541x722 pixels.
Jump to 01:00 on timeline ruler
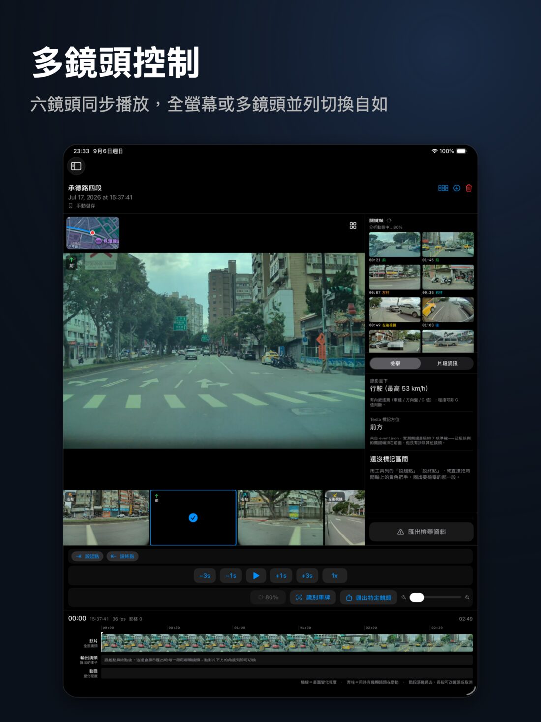click(240, 628)
